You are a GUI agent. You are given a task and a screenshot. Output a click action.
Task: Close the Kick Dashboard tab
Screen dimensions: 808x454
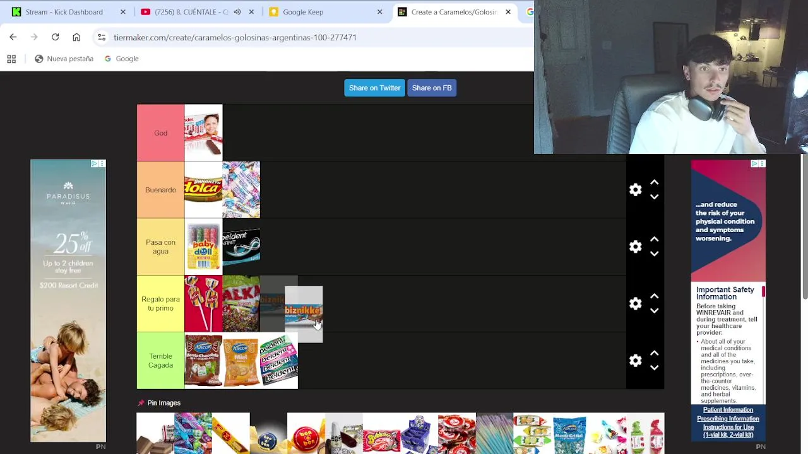(x=123, y=12)
